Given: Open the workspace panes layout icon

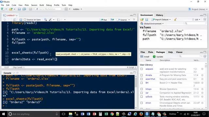Looking at the screenshot, I should [x=66, y=9].
